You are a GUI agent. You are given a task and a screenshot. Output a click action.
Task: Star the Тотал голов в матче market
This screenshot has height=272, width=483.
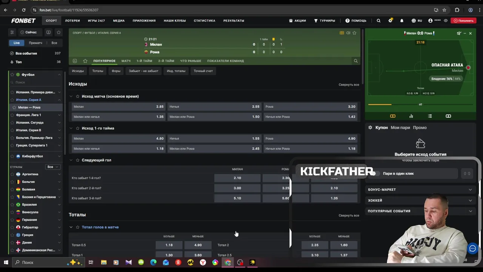[x=78, y=227]
